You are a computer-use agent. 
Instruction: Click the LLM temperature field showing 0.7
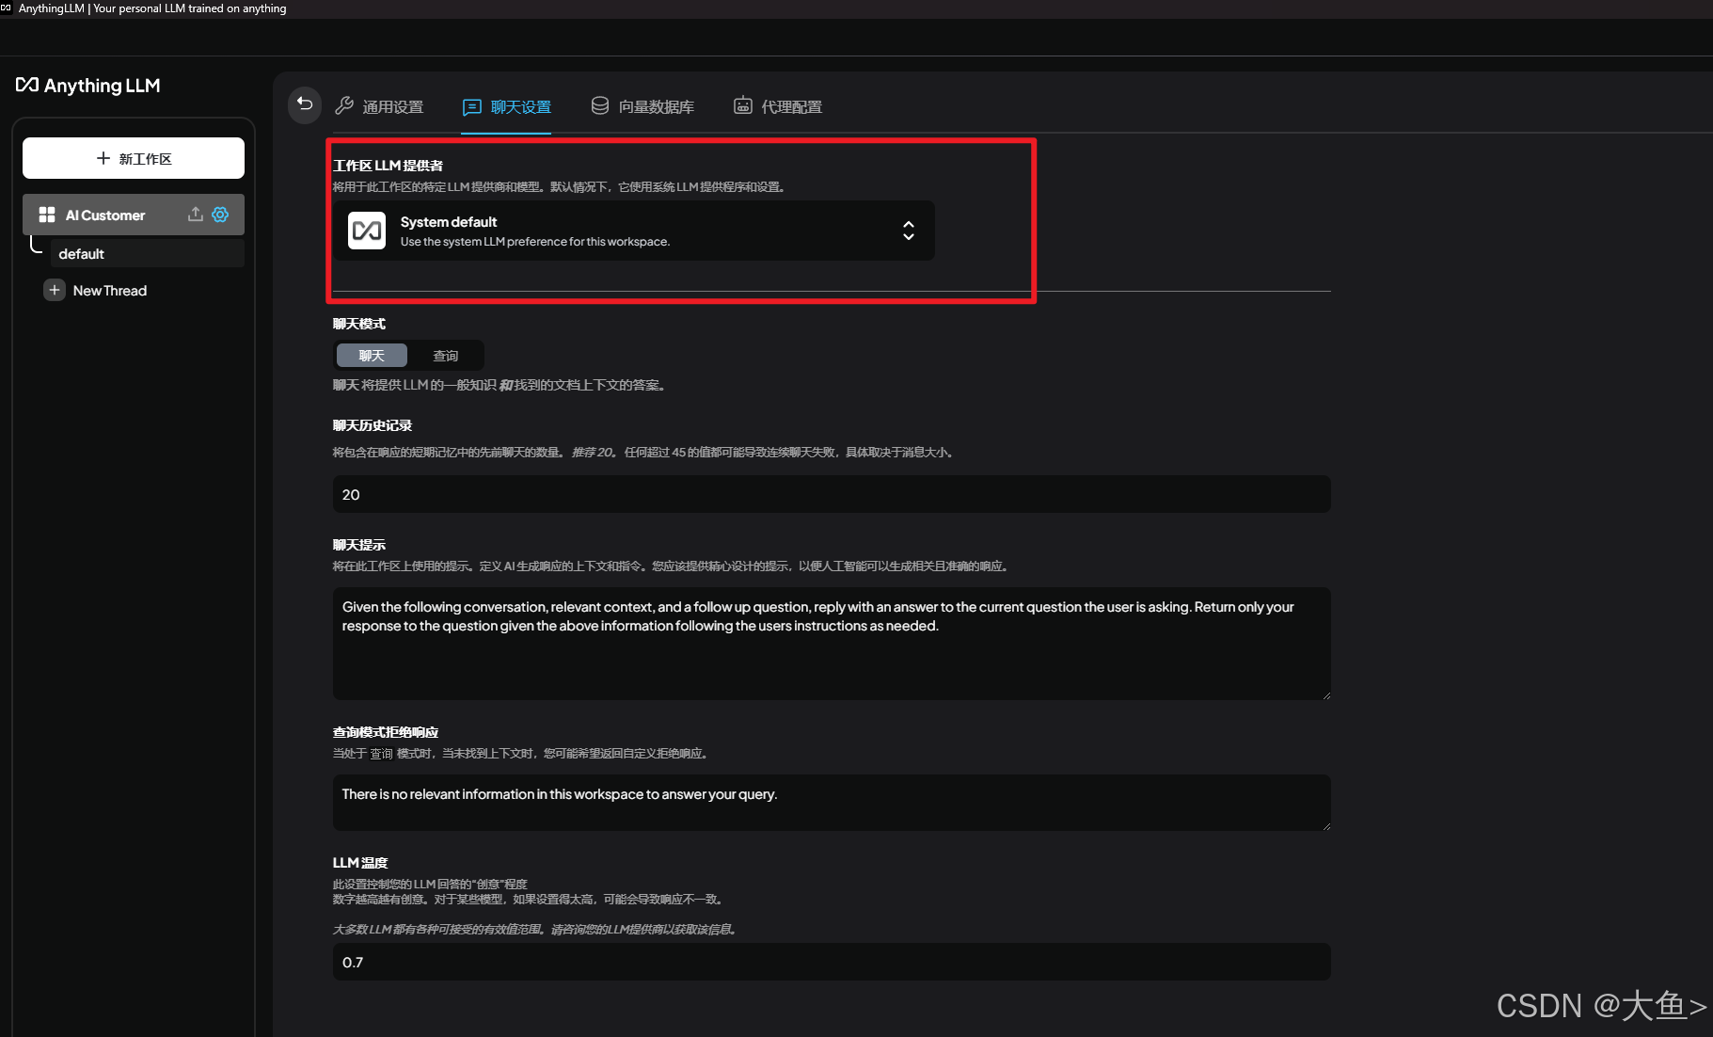click(x=832, y=962)
